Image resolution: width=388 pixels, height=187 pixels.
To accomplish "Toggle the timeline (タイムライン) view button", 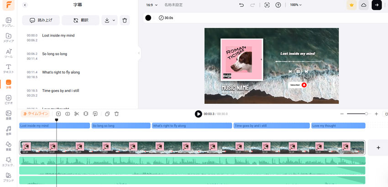I will (x=35, y=114).
